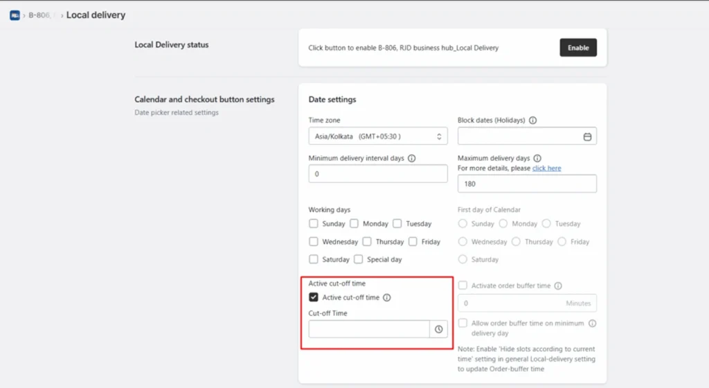Focus the Cut-off Time input field

(368, 329)
